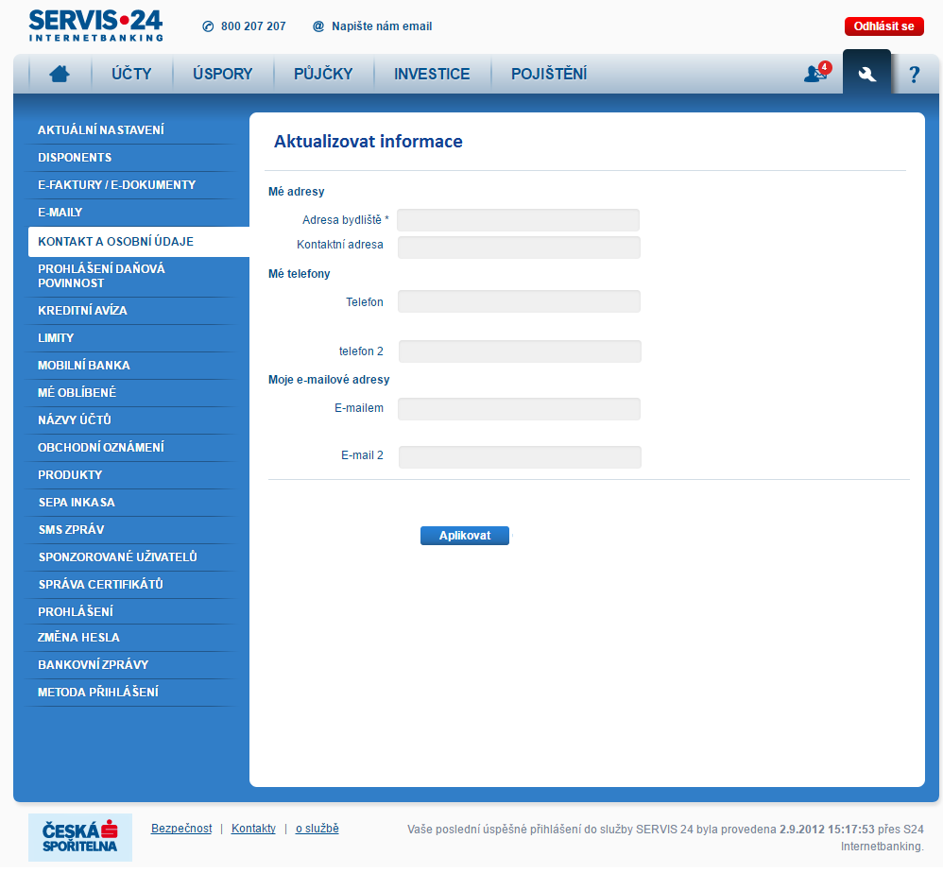Open OBCHODNÍ OZNÁMENÍ sidebar item

tap(101, 448)
